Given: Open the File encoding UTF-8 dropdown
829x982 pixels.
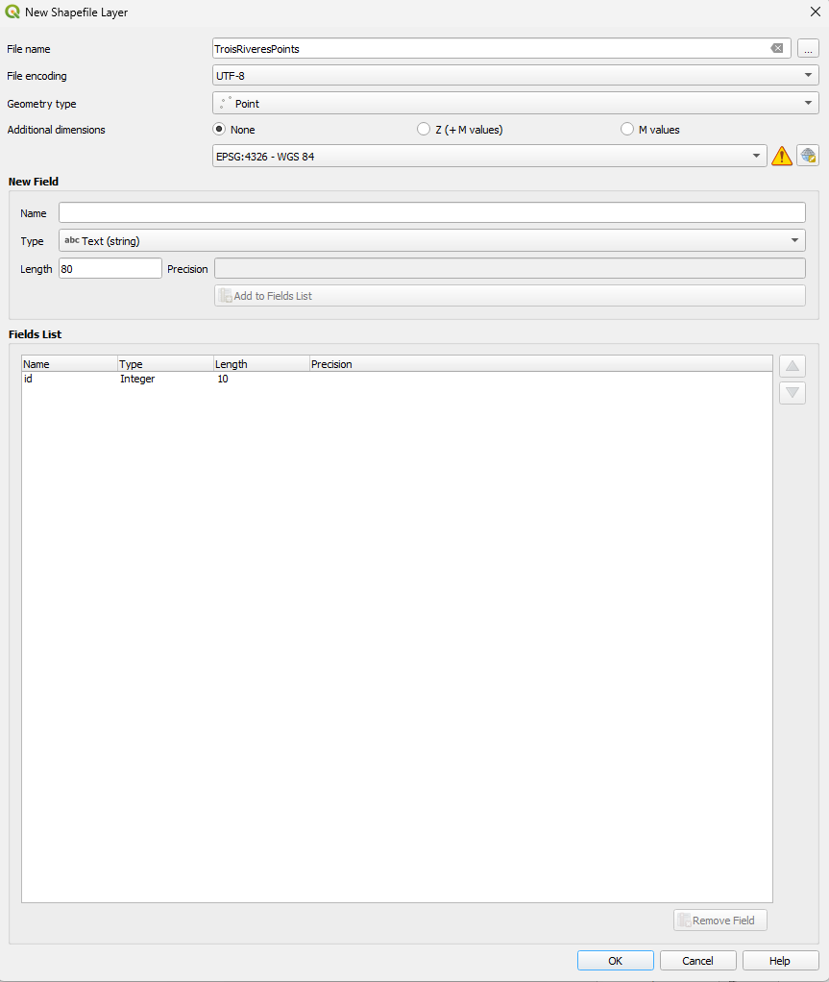Looking at the screenshot, I should pyautogui.click(x=515, y=75).
